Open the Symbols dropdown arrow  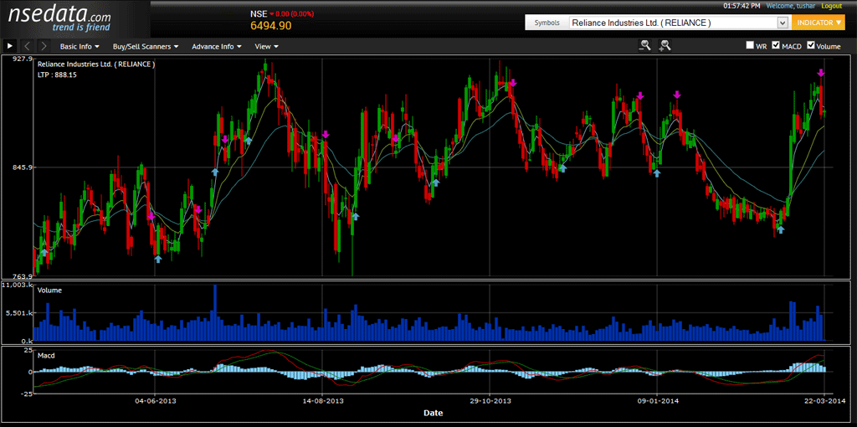coord(783,23)
